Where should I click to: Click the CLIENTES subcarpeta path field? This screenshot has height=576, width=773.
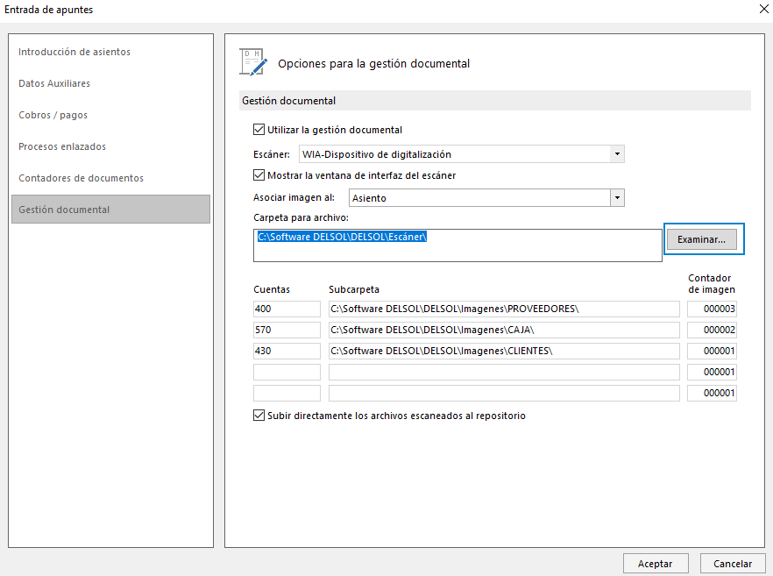pyautogui.click(x=504, y=351)
